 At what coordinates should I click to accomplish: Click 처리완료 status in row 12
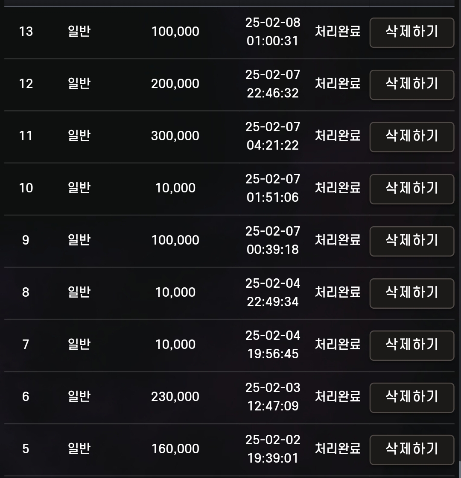pos(338,83)
